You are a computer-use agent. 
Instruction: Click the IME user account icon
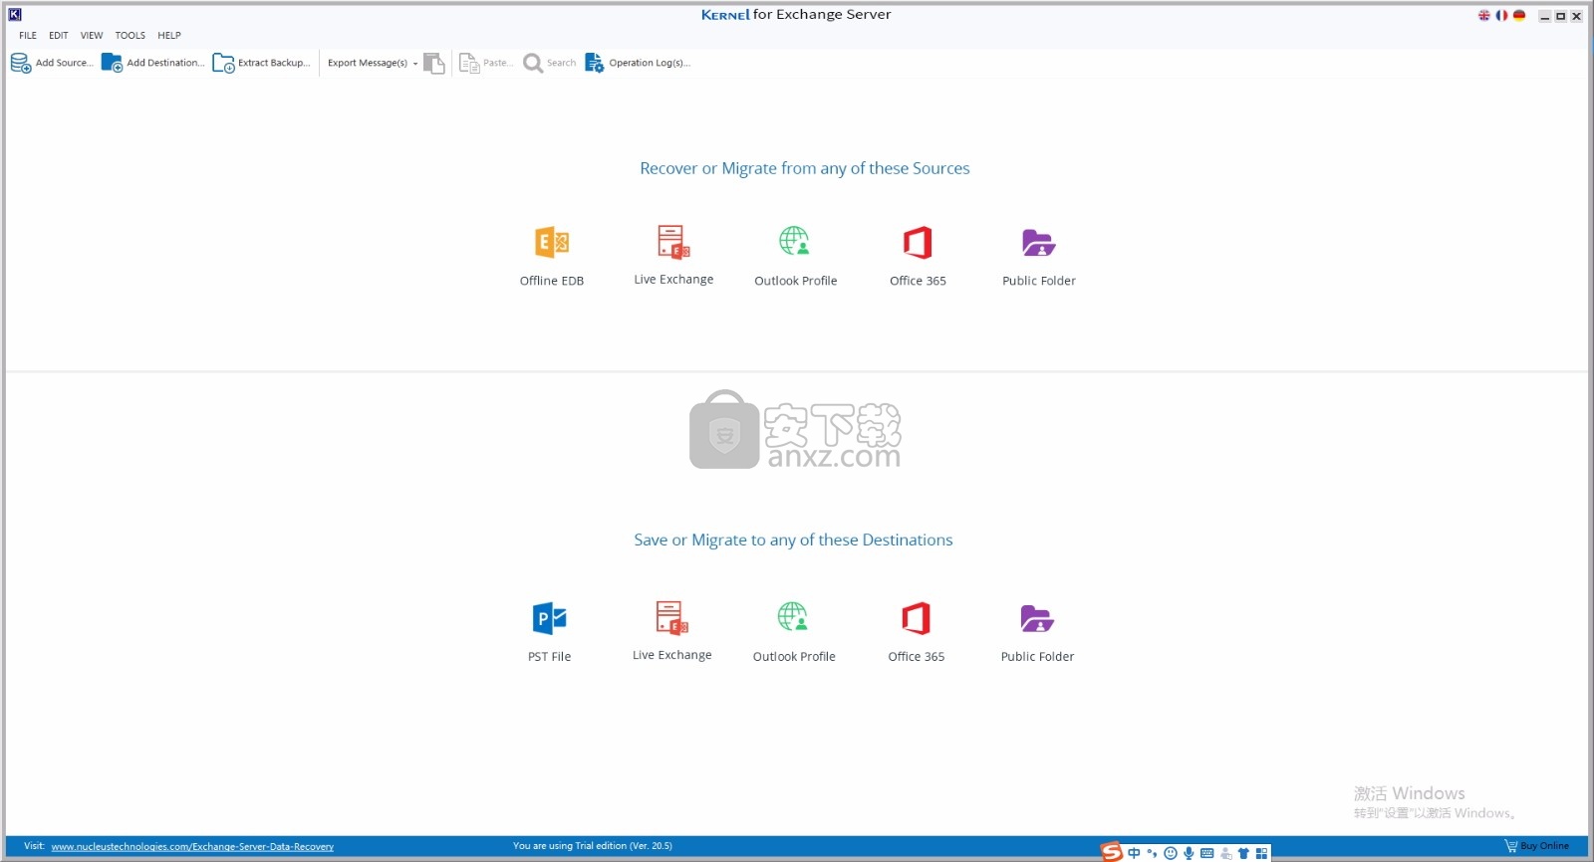(1225, 853)
